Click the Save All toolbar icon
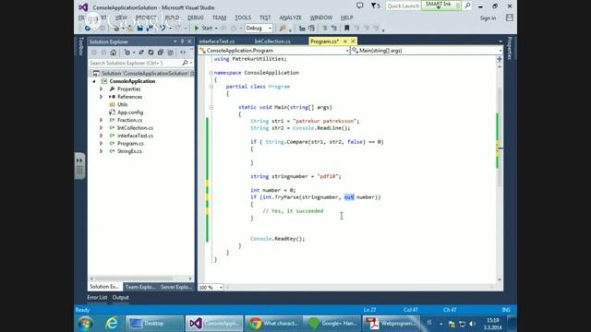The image size is (591, 332). pos(150,28)
